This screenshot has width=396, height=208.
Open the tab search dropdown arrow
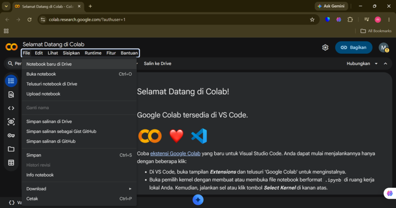pyautogui.click(x=6, y=6)
